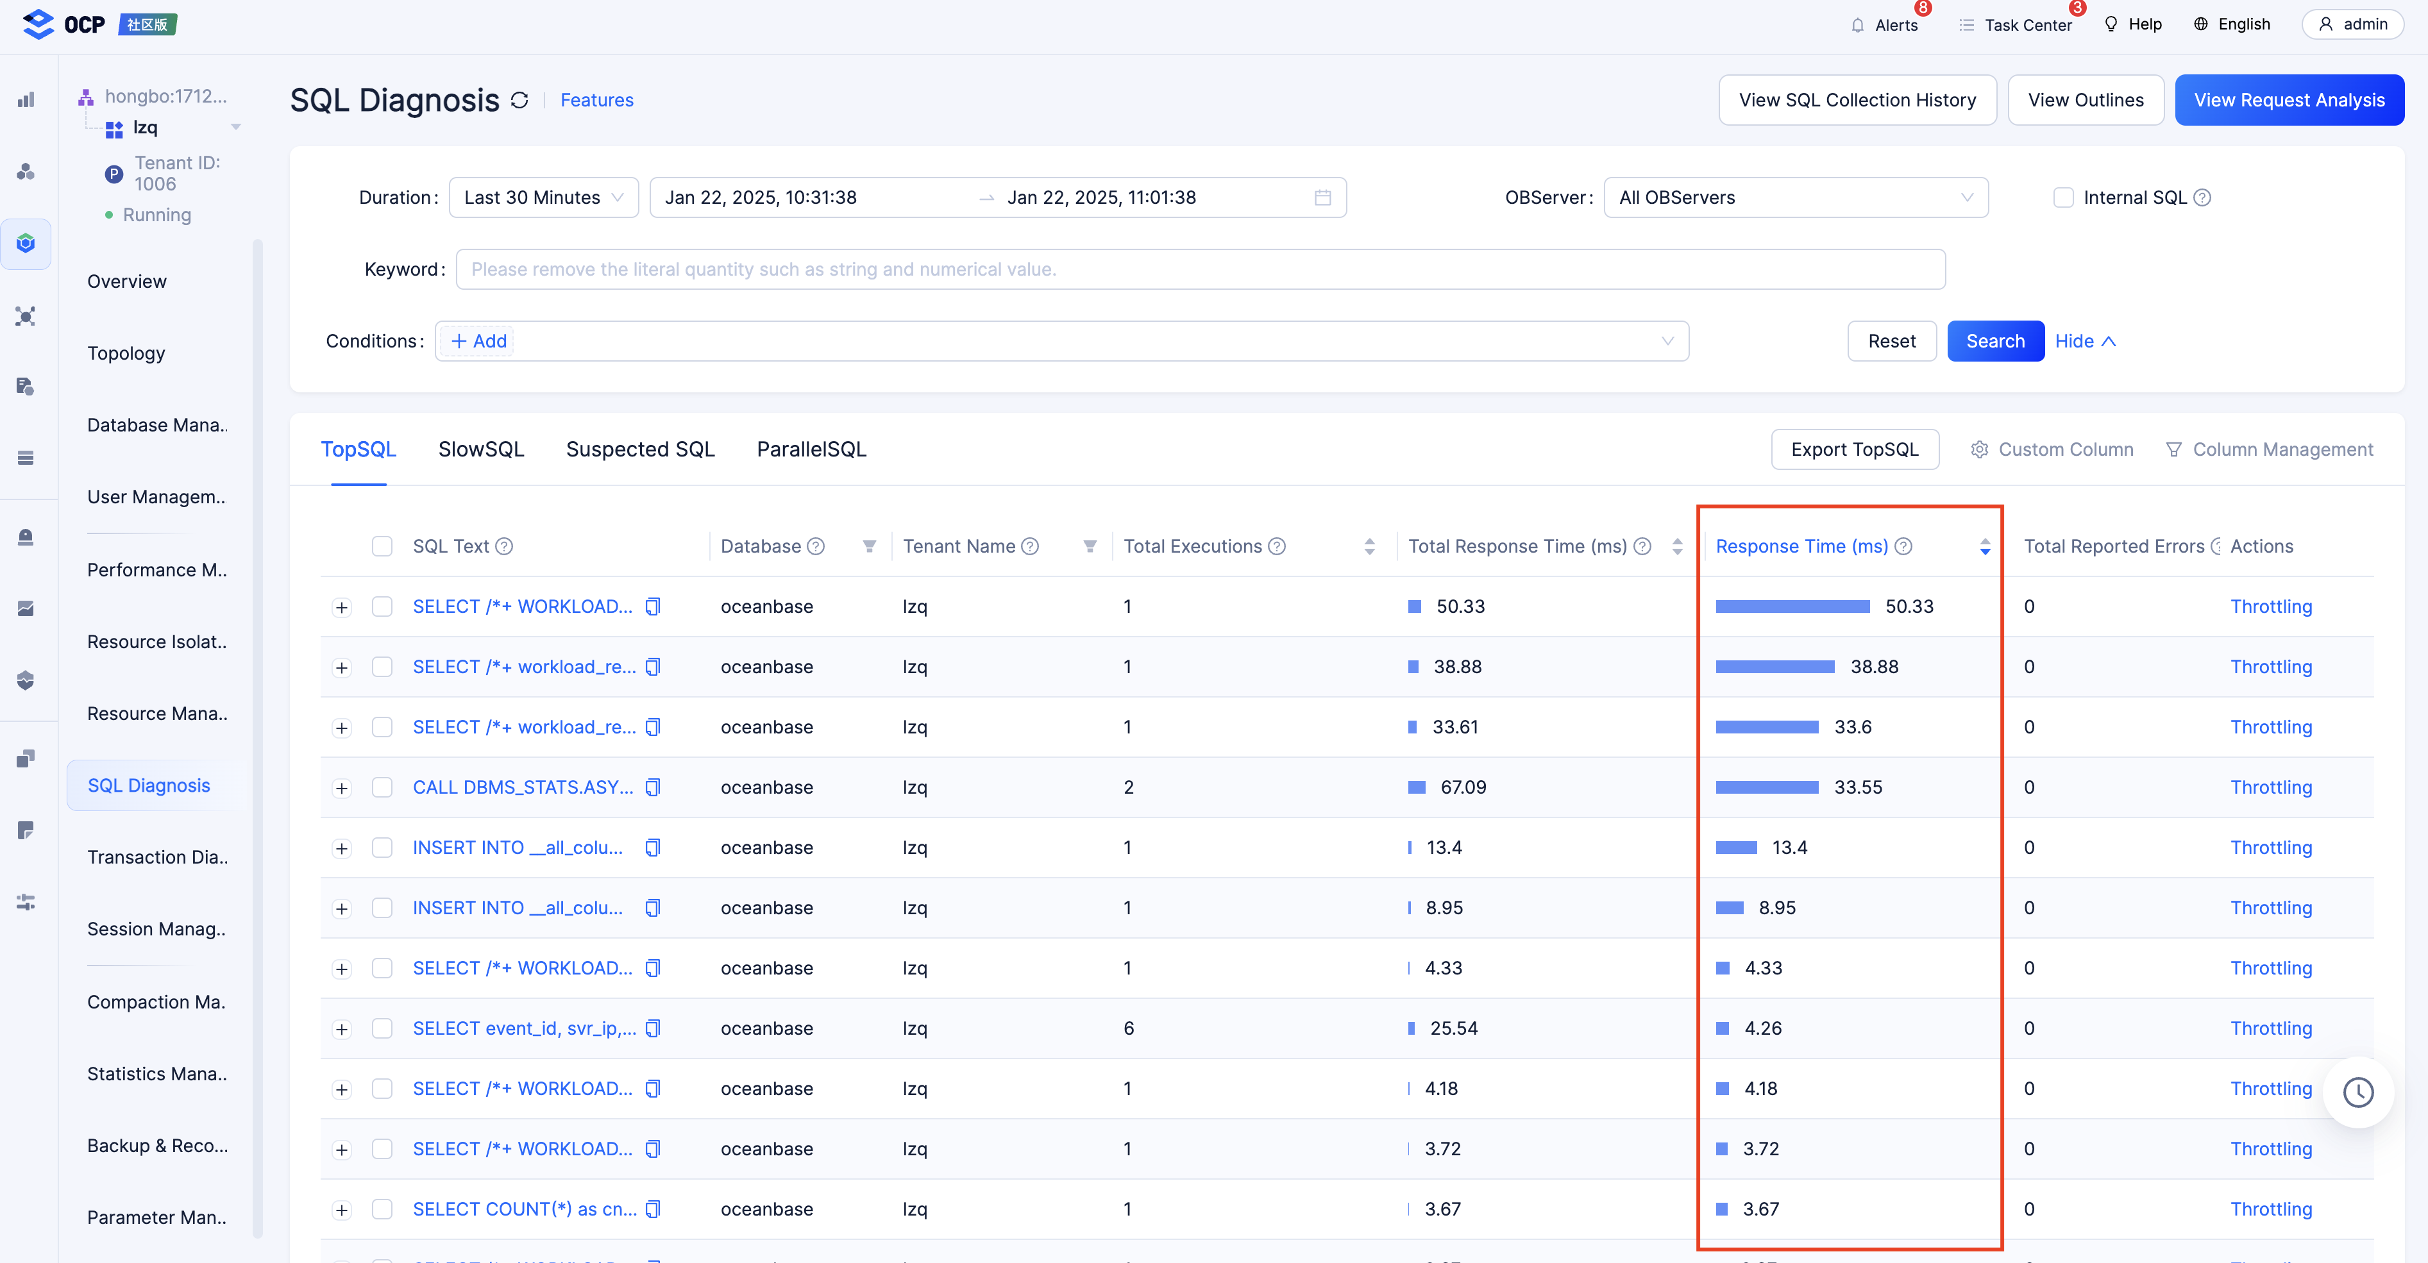Click into the Keyword input field
The image size is (2428, 1263).
(x=1200, y=269)
